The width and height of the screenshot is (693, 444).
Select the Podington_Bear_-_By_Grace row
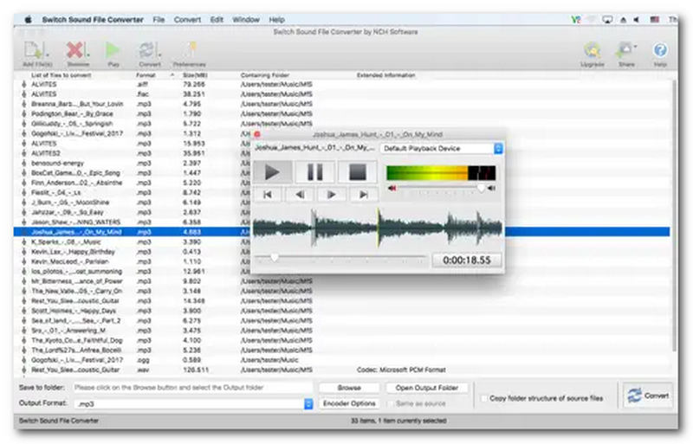click(x=341, y=113)
